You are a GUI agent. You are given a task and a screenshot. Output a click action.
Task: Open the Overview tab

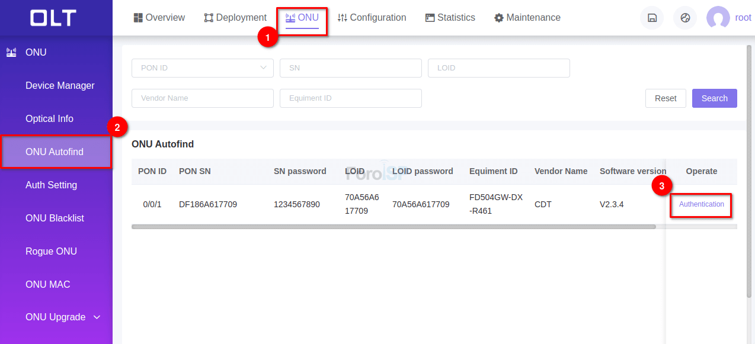[159, 18]
